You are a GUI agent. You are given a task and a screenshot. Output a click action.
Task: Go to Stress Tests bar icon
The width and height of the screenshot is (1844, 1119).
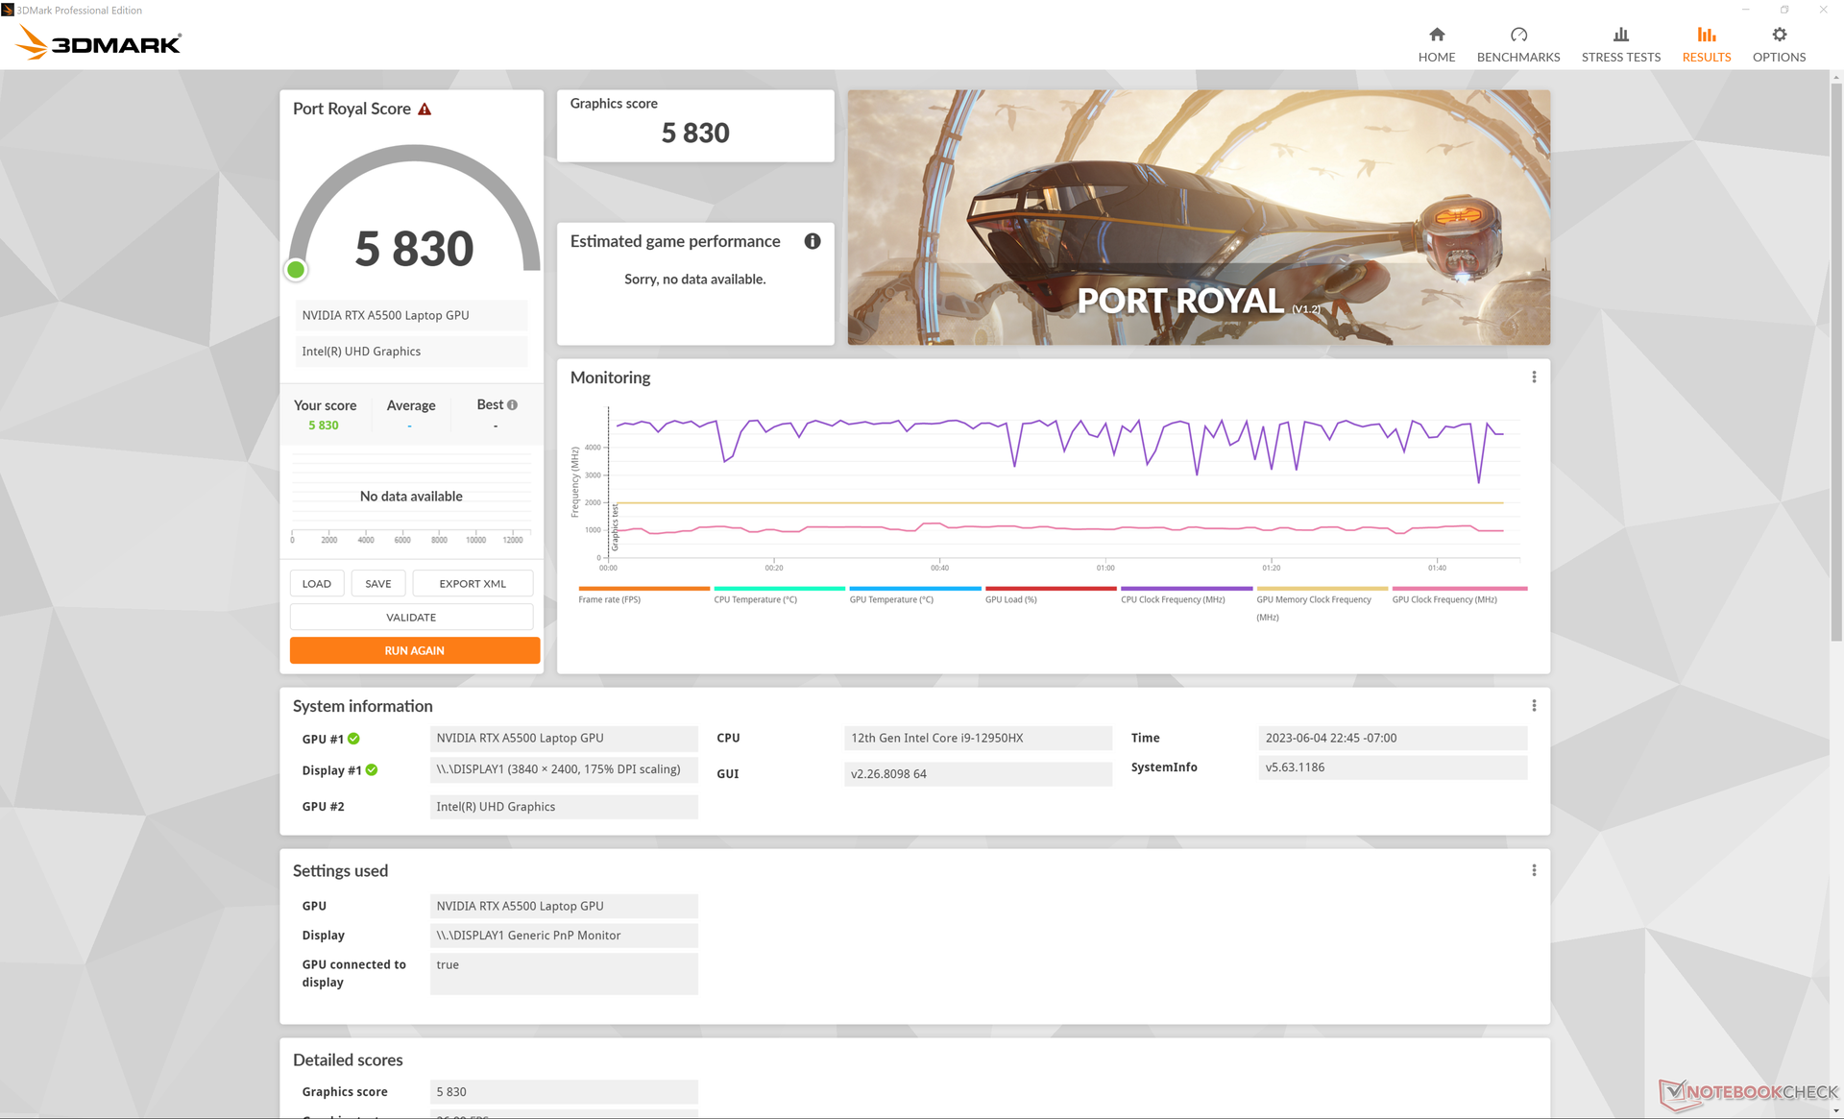coord(1621,36)
